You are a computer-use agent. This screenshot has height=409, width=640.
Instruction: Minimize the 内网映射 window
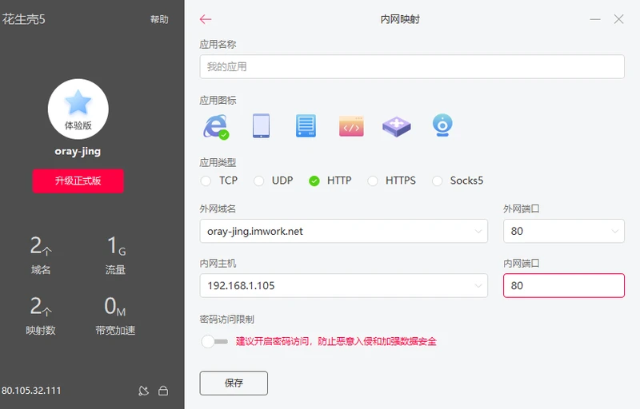[x=595, y=19]
